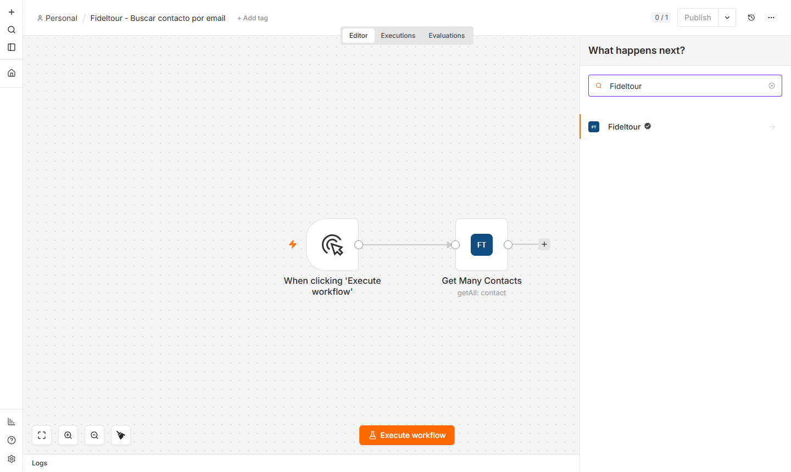
Task: Open the Logs panel
Action: click(40, 463)
